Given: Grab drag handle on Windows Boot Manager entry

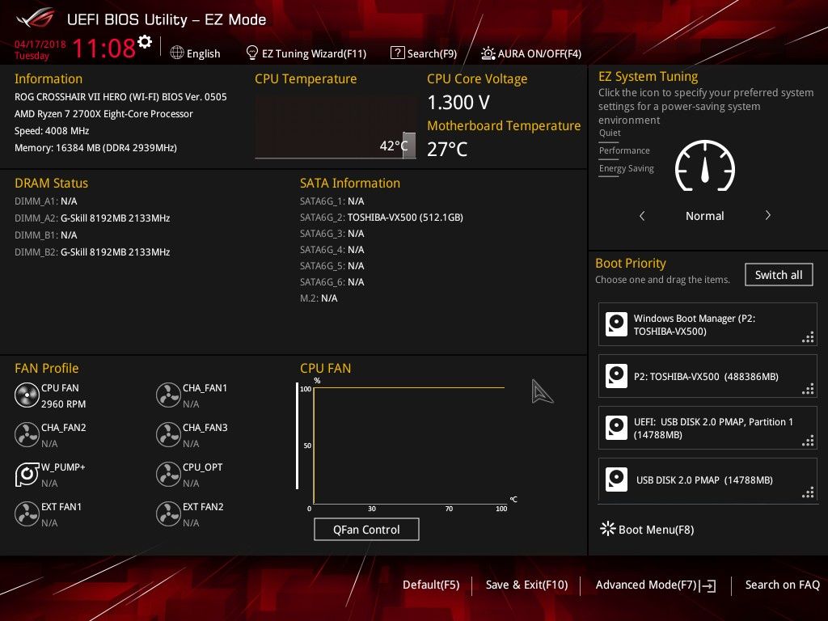Looking at the screenshot, I should point(808,337).
